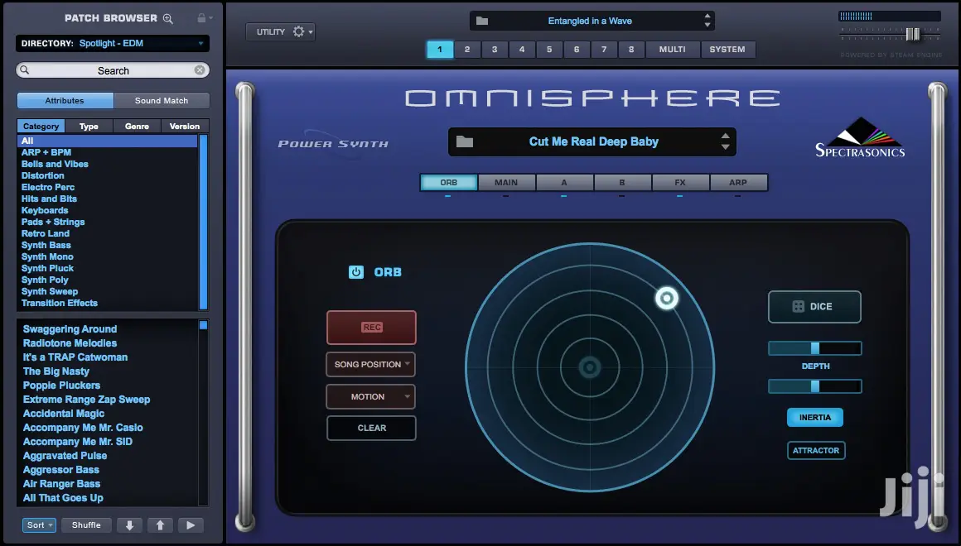
Task: Switch to the ORB tab
Action: [x=449, y=182]
